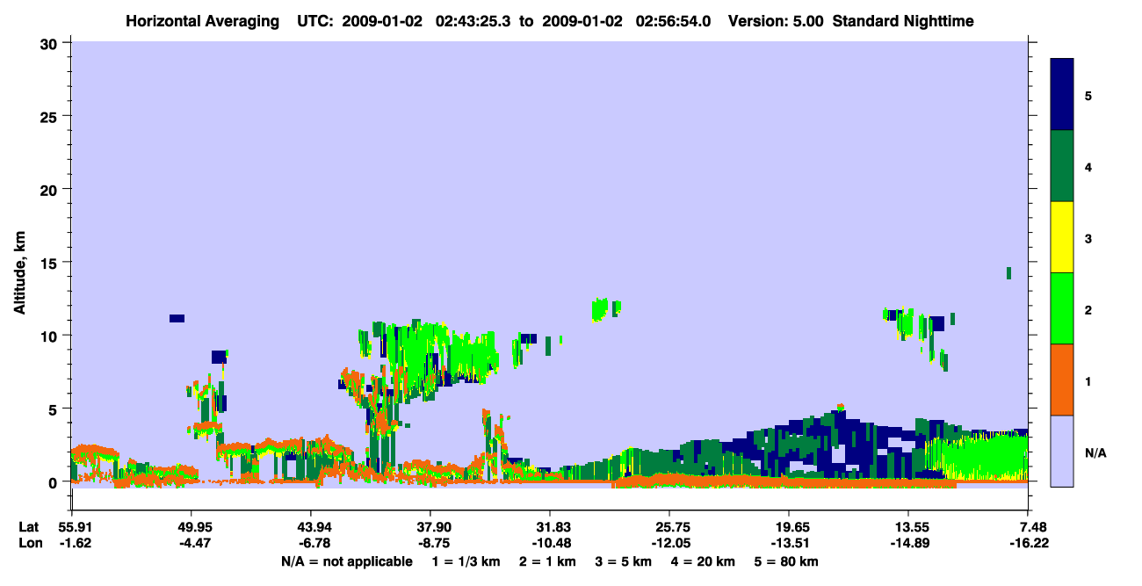
Task: Click the isolated navy block near 11 km altitude at left
Action: pos(177,318)
